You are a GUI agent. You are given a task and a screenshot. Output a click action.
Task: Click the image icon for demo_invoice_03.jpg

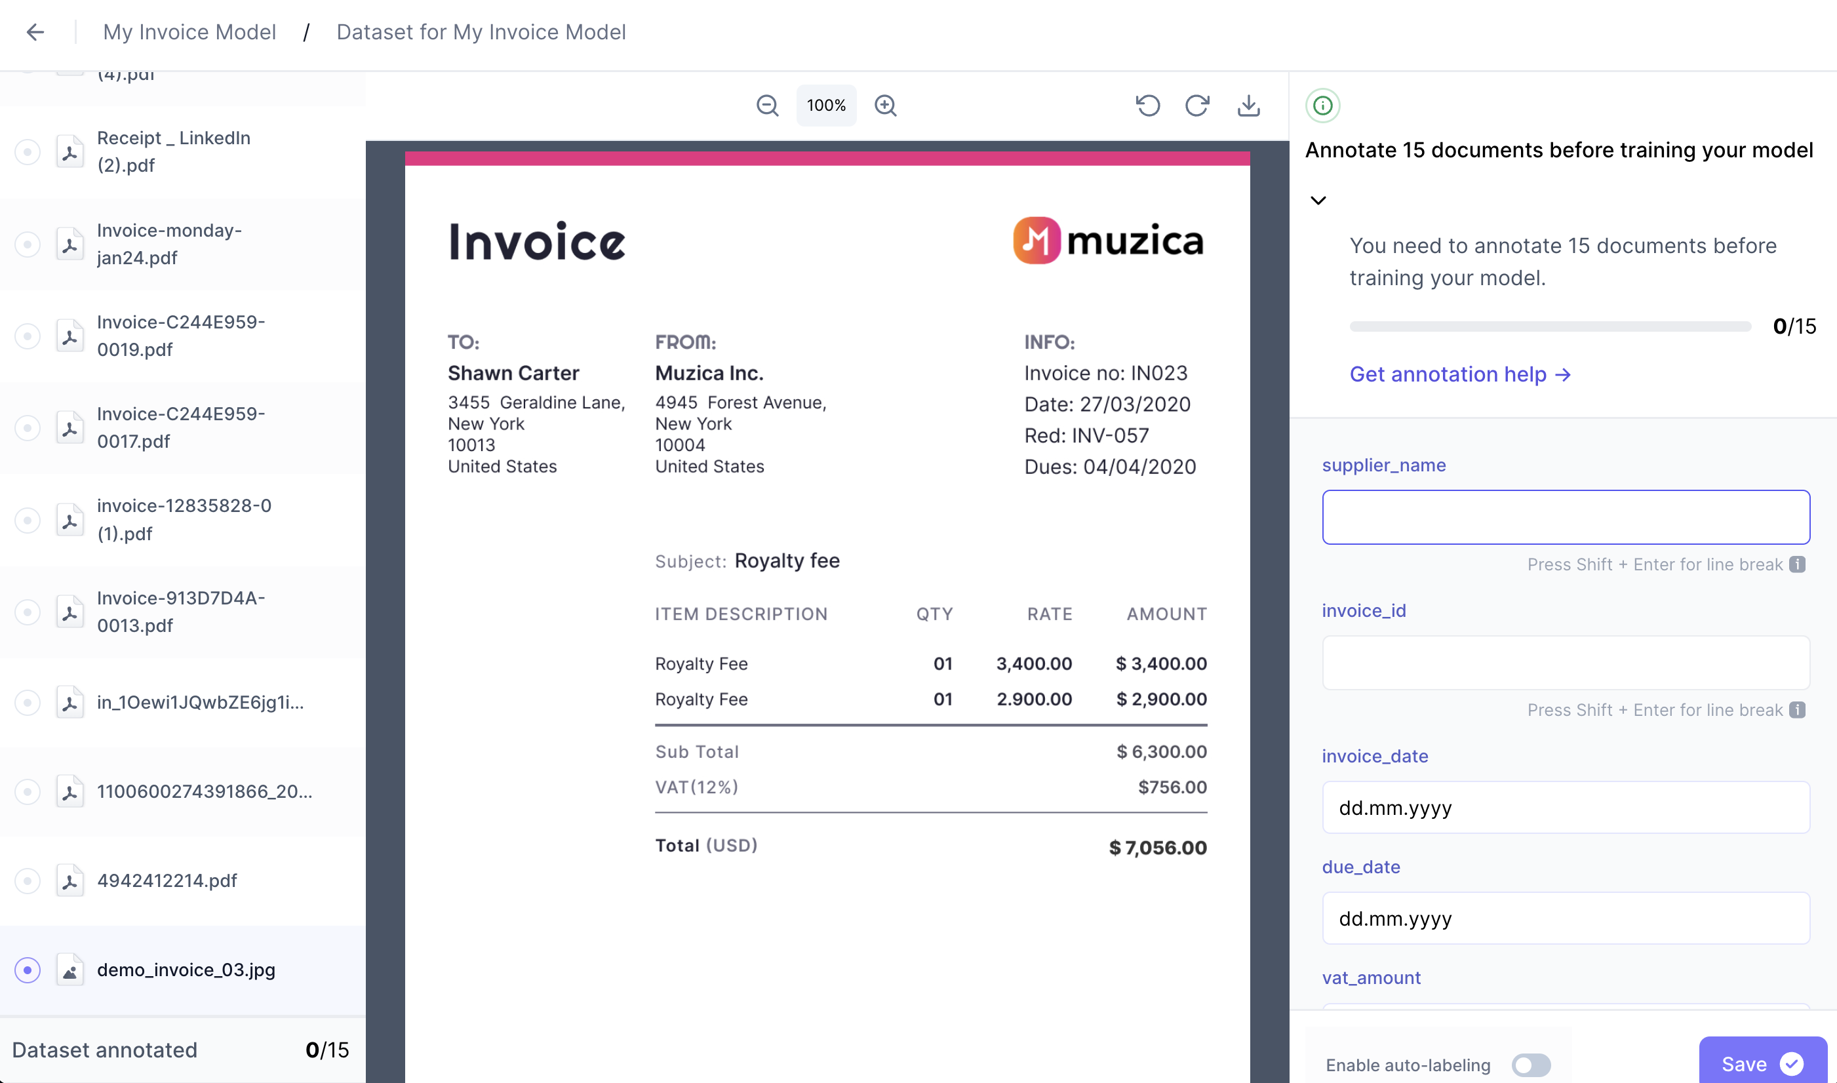[70, 970]
